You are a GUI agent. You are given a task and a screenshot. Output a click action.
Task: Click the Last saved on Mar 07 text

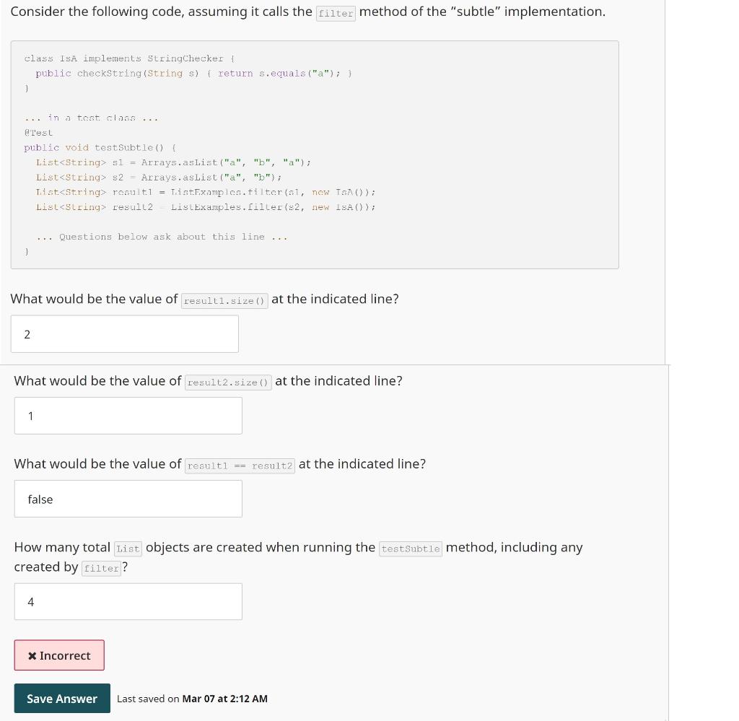click(192, 698)
